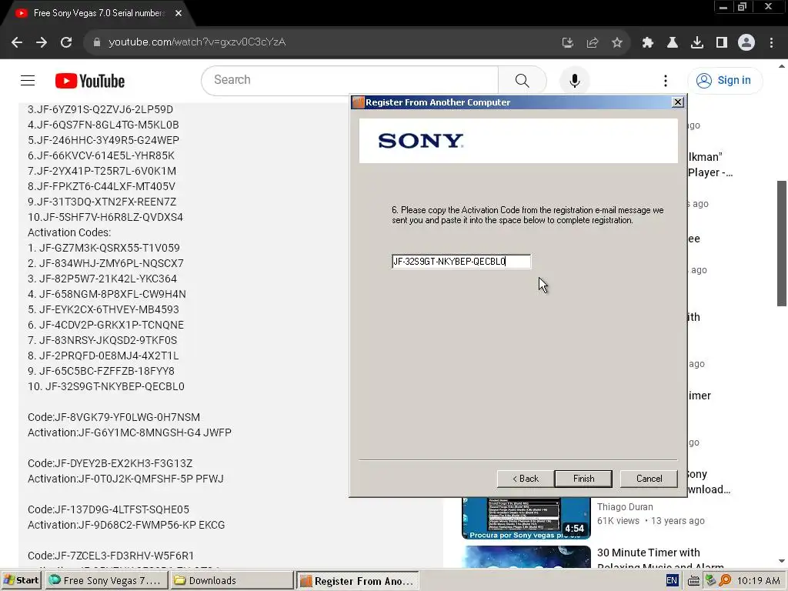
Task: Search with your voice microphone icon
Action: click(x=574, y=80)
